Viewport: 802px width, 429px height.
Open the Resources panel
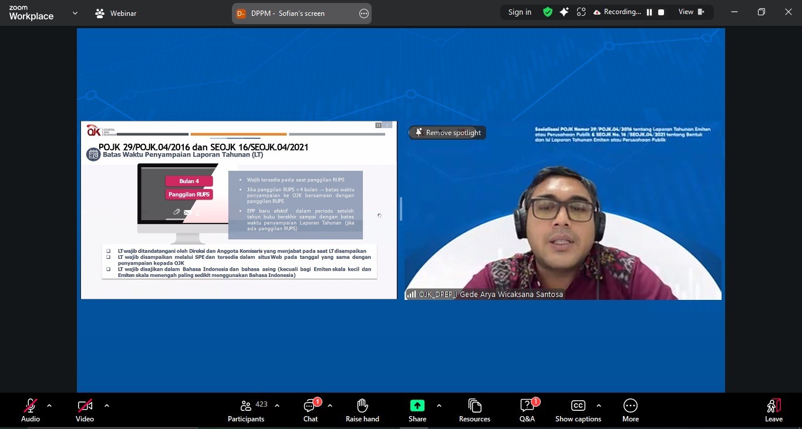pos(474,410)
